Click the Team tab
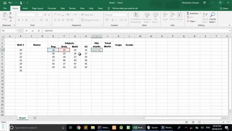This screenshot has height=131, width=232. (x=100, y=8)
